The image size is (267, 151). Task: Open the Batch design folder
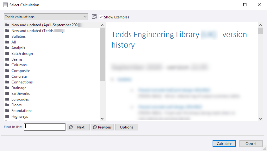tap(22, 54)
